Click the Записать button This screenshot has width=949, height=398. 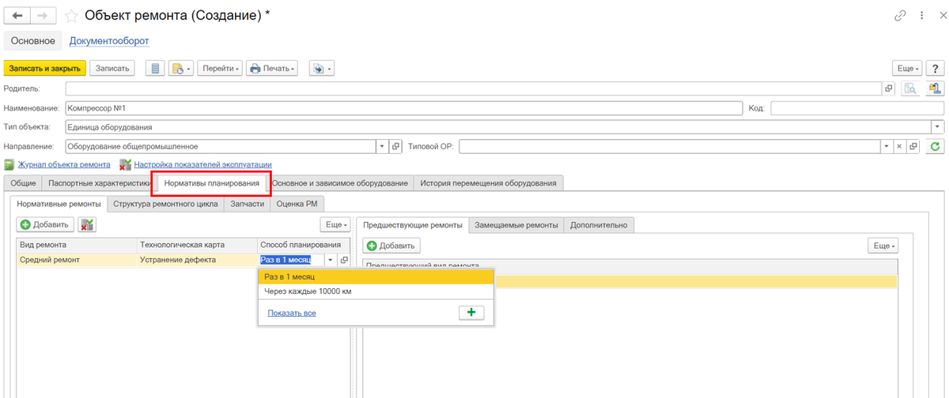click(x=112, y=69)
